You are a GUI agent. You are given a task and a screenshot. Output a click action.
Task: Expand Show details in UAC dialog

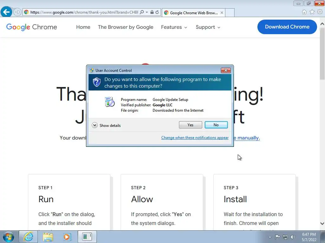(106, 125)
